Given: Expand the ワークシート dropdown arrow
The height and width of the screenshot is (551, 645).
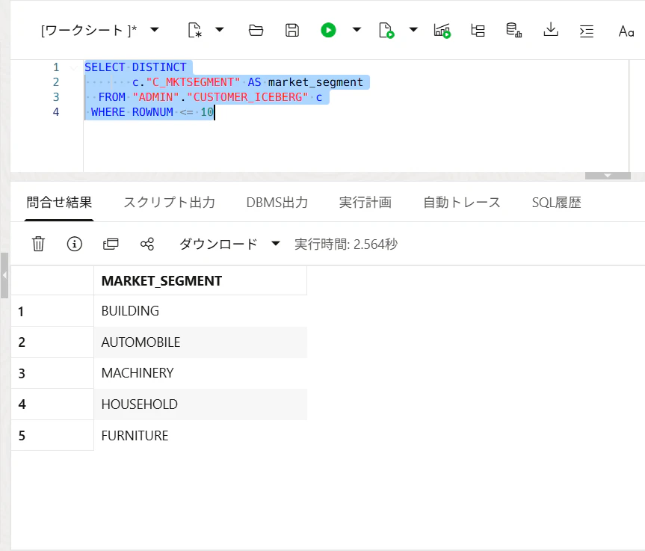Looking at the screenshot, I should pos(155,30).
